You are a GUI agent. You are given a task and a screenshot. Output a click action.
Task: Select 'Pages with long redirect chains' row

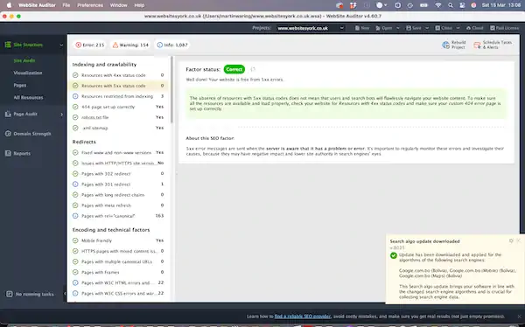pos(118,195)
